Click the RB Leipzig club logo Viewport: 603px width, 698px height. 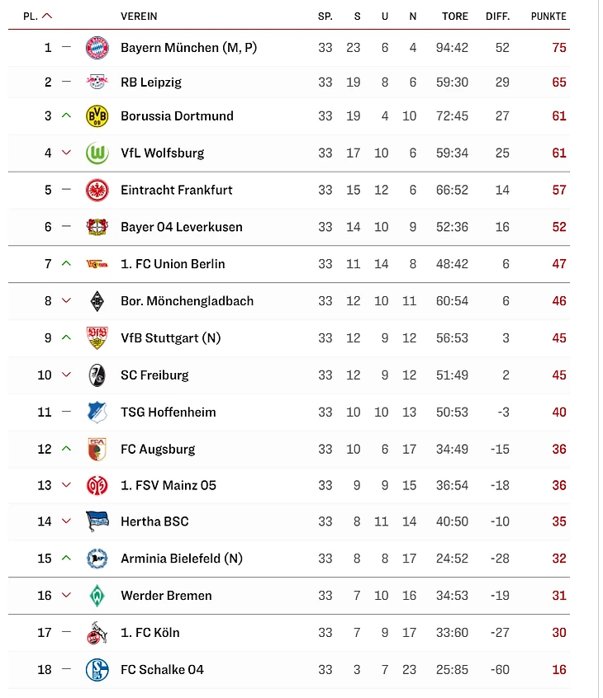[97, 83]
